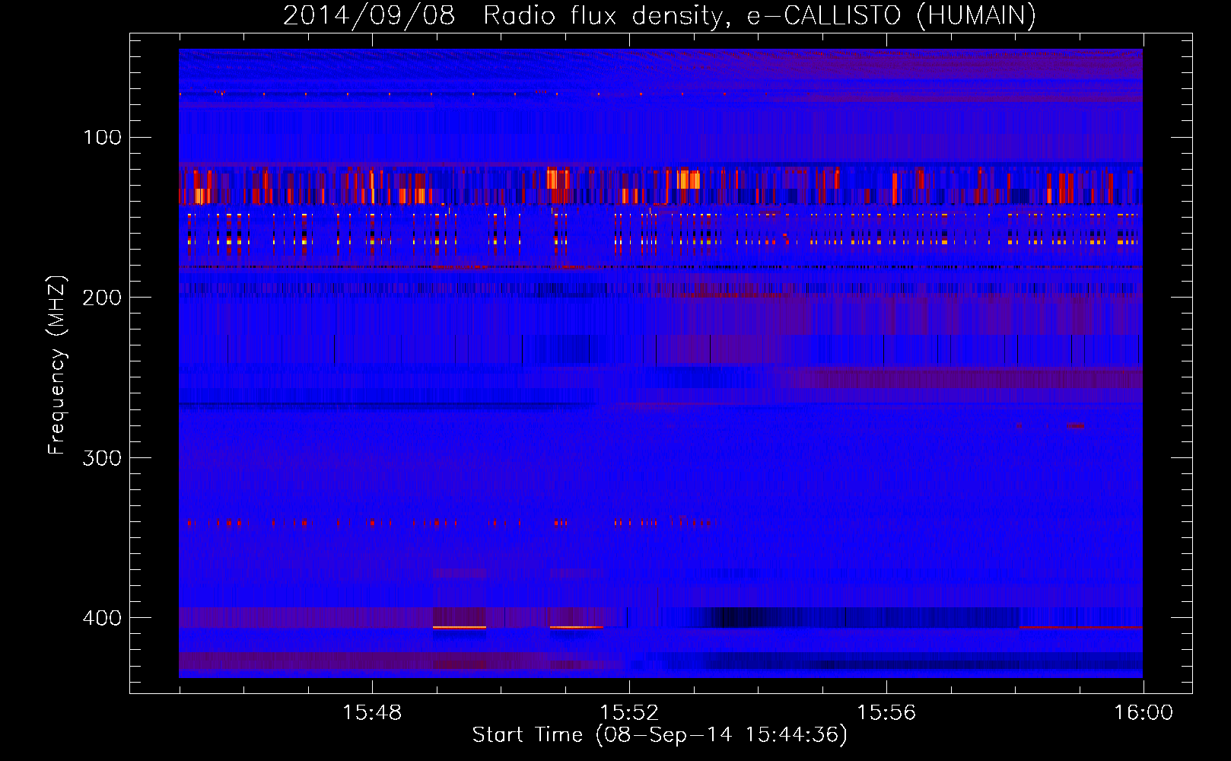The height and width of the screenshot is (761, 1231).
Task: Click the 'Start Time (08-Sep-14 15:44:36)' label
Action: (660, 735)
